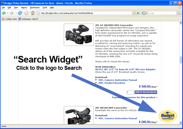This screenshot has width=183, height=129.
Task: Click the Budget VideoRentals logo search widget
Action: pos(168,116)
